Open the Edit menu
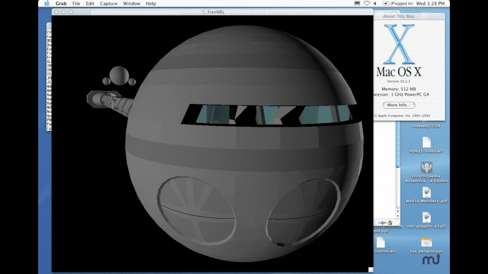 90,3
